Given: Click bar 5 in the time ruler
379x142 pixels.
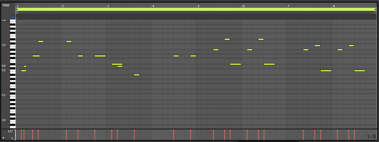Looking at the screenshot, I should point(198,6).
